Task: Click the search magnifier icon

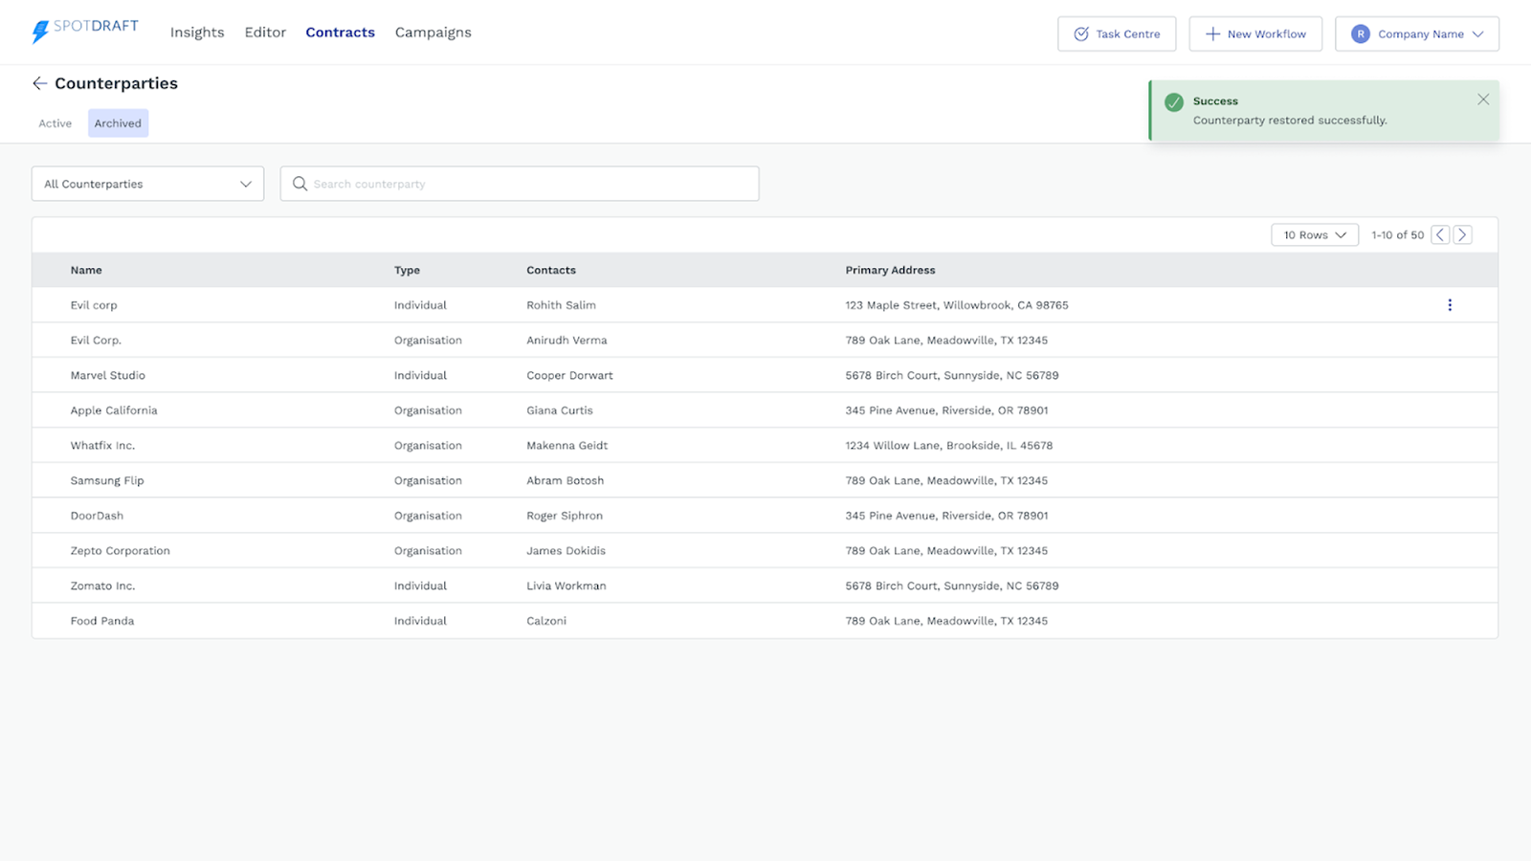Action: pyautogui.click(x=300, y=184)
